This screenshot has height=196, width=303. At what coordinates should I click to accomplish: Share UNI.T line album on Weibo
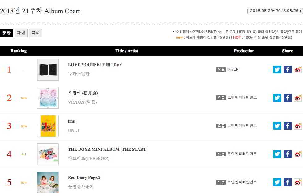(x=298, y=126)
